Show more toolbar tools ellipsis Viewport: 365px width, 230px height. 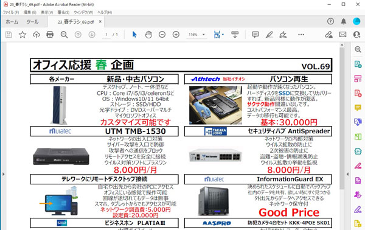click(x=301, y=35)
